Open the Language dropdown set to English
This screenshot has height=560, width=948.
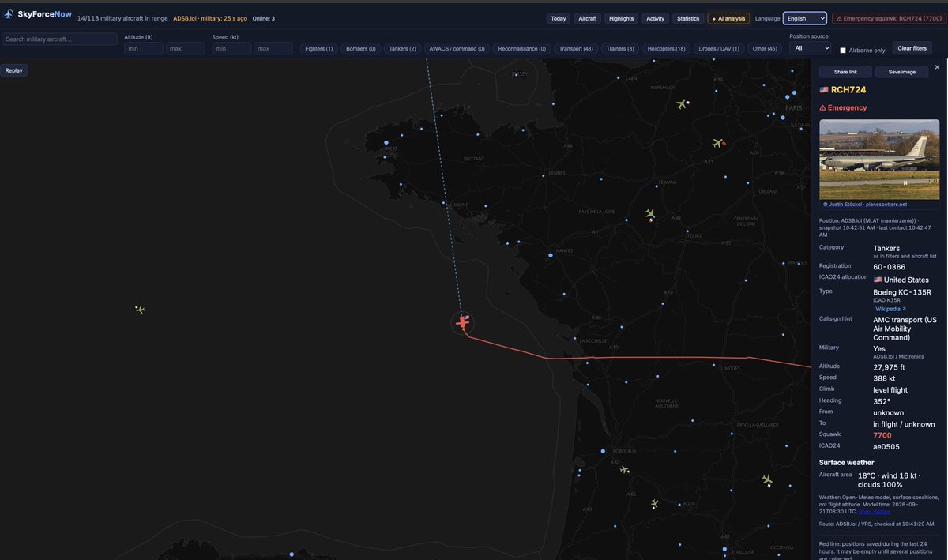805,18
